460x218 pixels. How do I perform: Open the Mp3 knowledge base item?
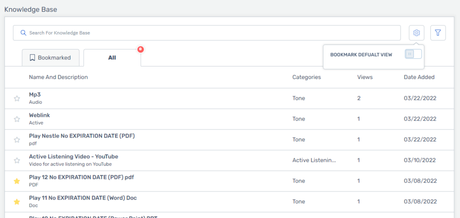click(35, 95)
